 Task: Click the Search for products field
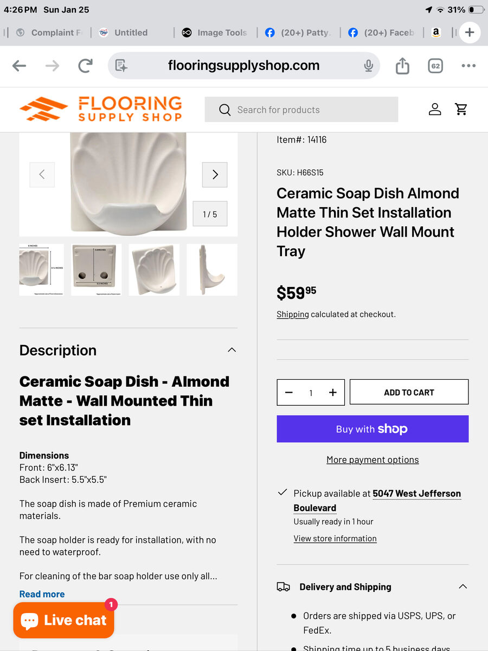301,110
